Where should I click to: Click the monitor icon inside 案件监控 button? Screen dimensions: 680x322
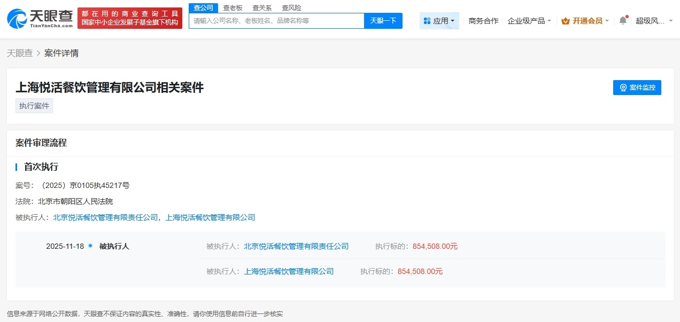pyautogui.click(x=622, y=88)
